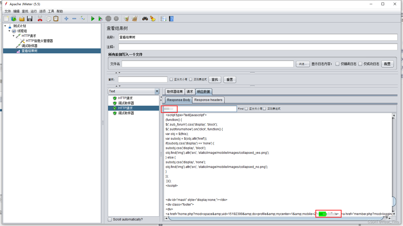Collapse the 测试计划 tree node arrow

[x=5, y=26]
